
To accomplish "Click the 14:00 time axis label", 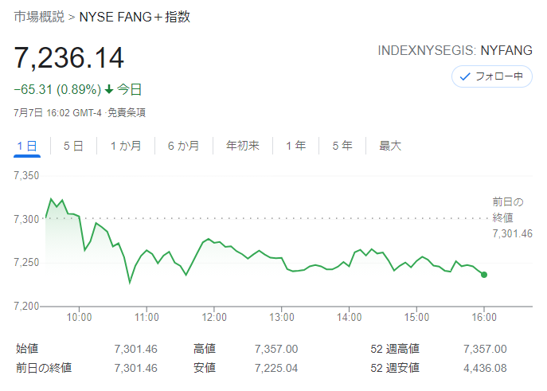I will pos(350,317).
